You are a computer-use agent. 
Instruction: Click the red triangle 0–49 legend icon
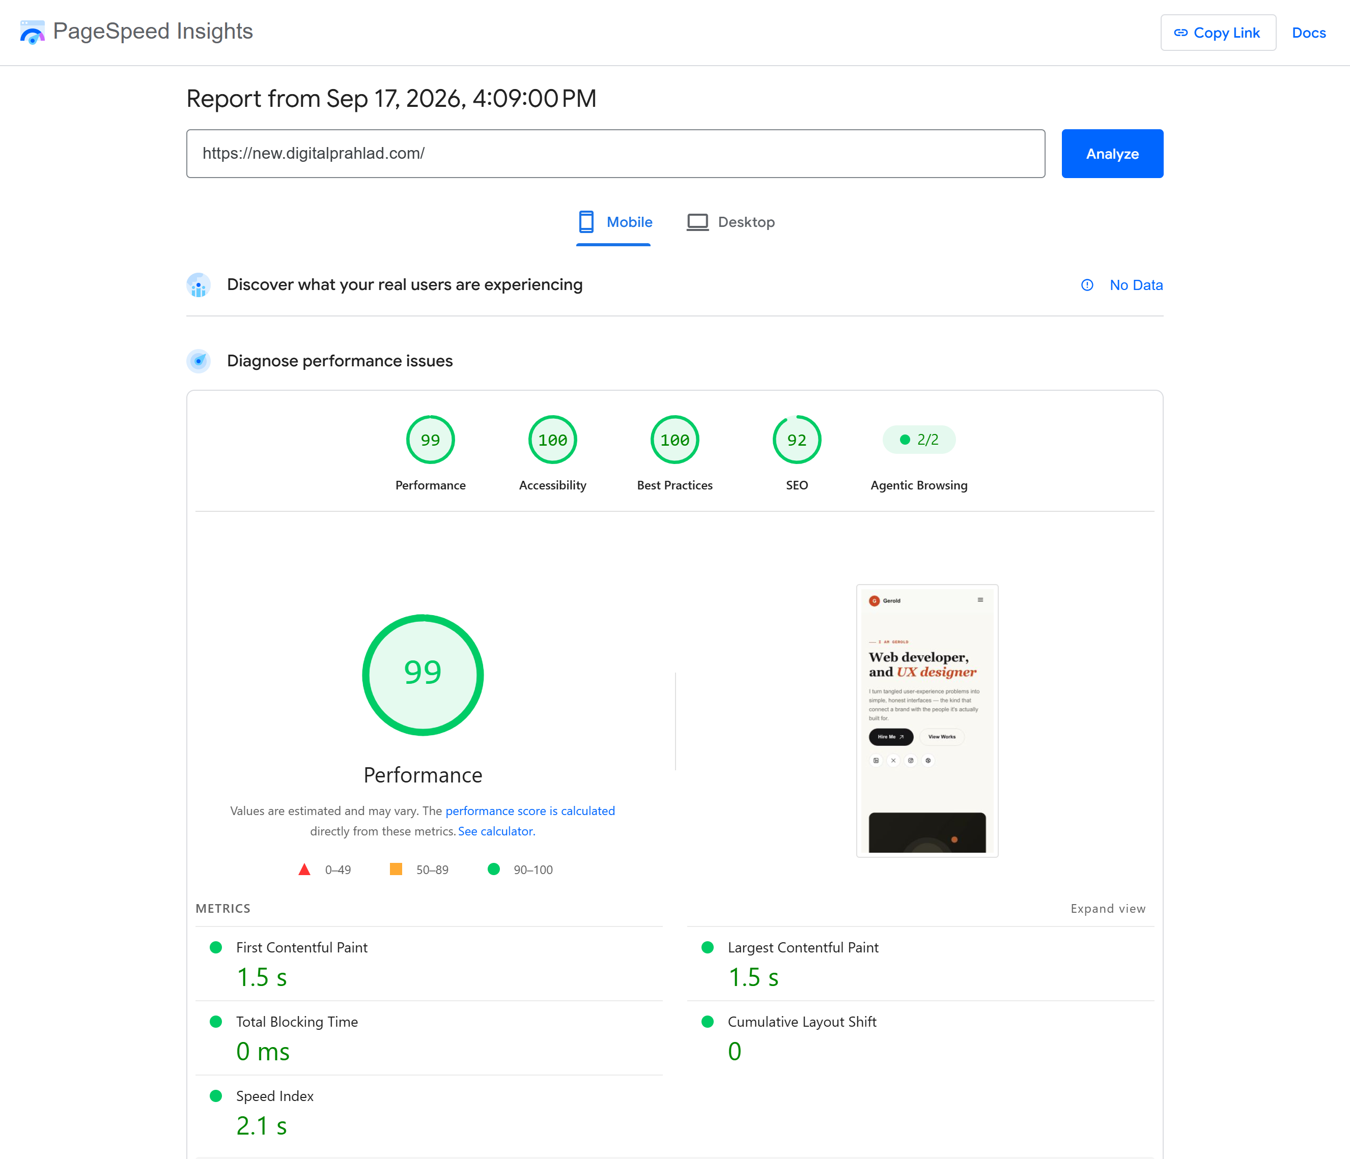304,869
